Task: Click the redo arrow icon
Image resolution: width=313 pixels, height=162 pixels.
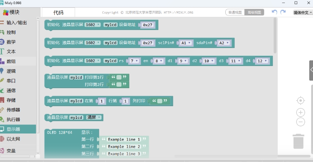Action: click(283, 12)
